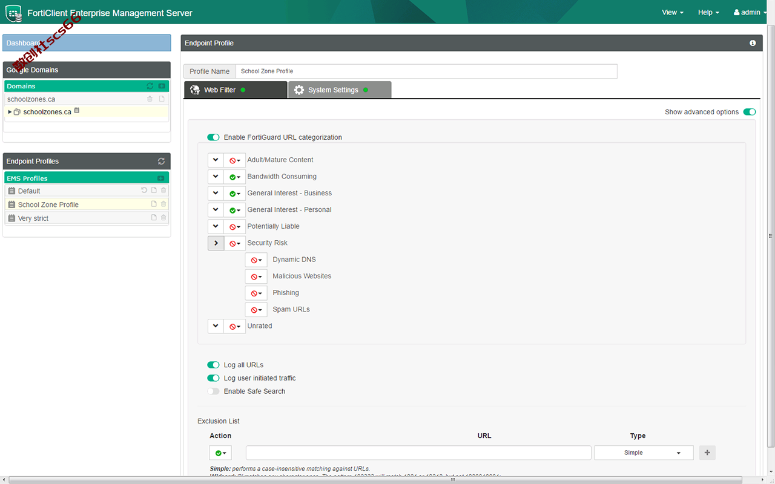Click the document icon for schoolzones.ca domain
This screenshot has height=484, width=775.
(162, 99)
